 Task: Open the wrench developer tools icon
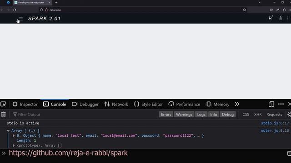coord(278,10)
